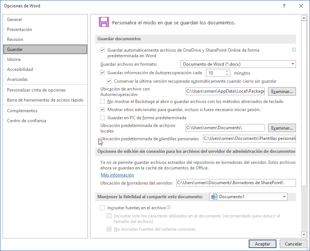Increase Autorecuperación minutes with the up stepper
The height and width of the screenshot is (251, 310).
click(227, 71)
